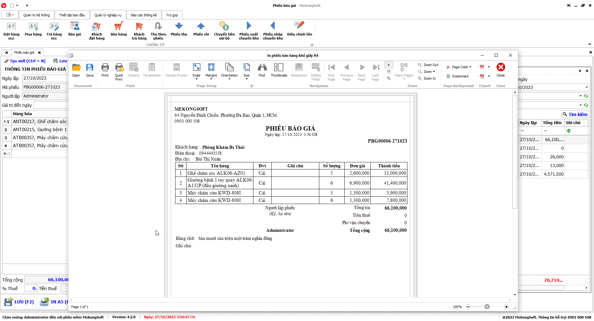Click the Tìm kiếm search button

575,114
